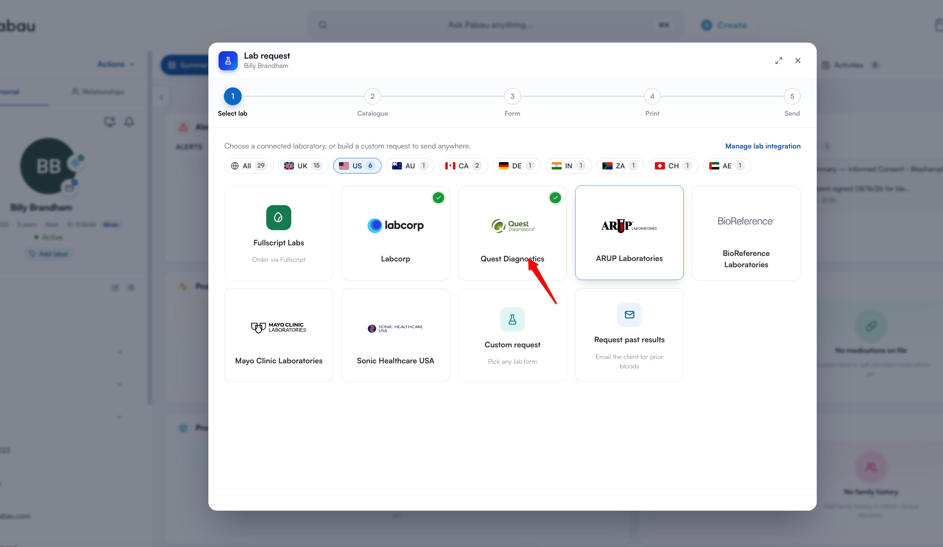Screen dimensions: 943x547
Task: Expand the Lab request dialog to fullscreen
Action: click(779, 61)
